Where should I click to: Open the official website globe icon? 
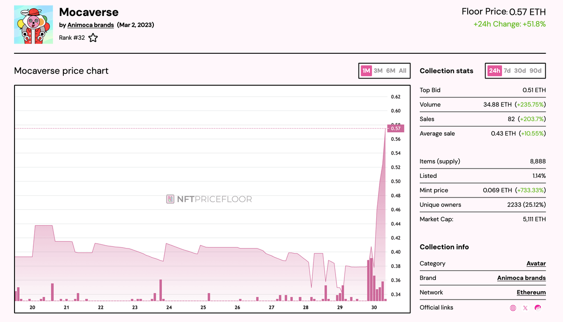513,308
